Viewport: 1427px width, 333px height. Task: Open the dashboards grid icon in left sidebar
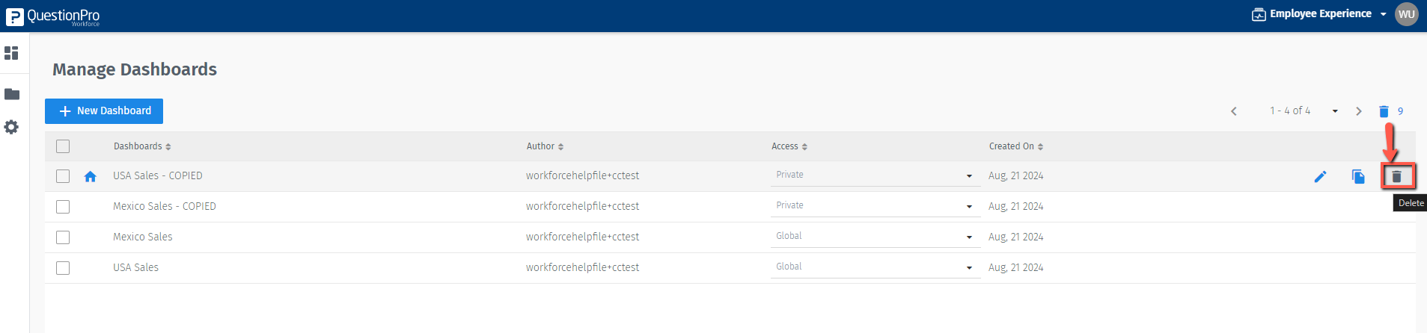coord(11,53)
